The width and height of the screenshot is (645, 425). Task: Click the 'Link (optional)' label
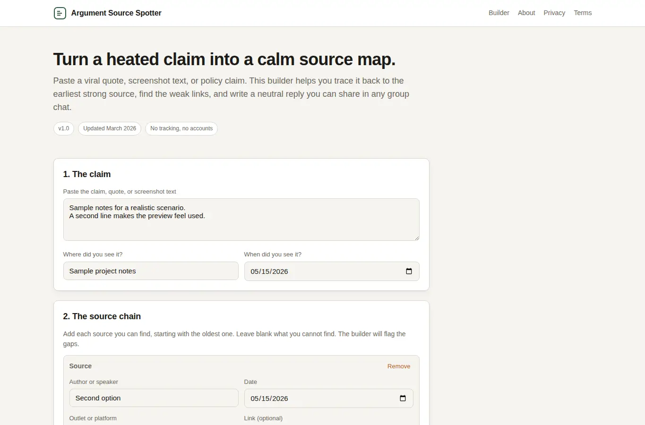click(263, 418)
